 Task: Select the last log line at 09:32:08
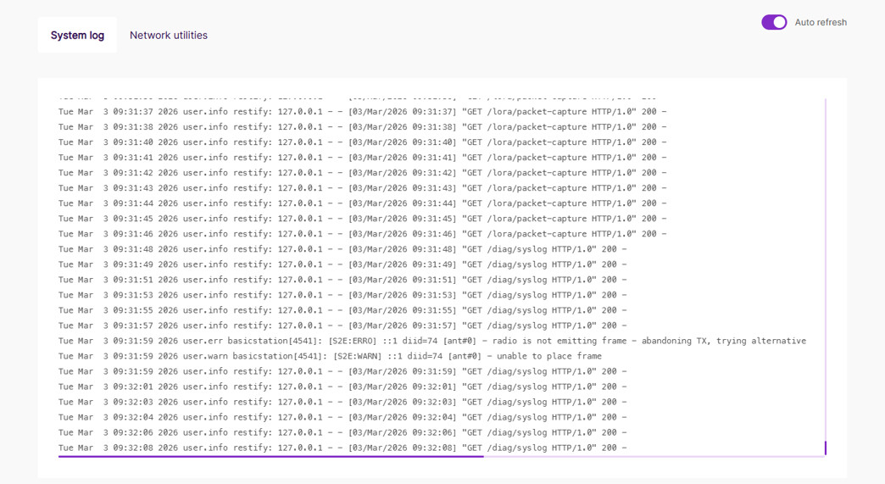pyautogui.click(x=342, y=448)
